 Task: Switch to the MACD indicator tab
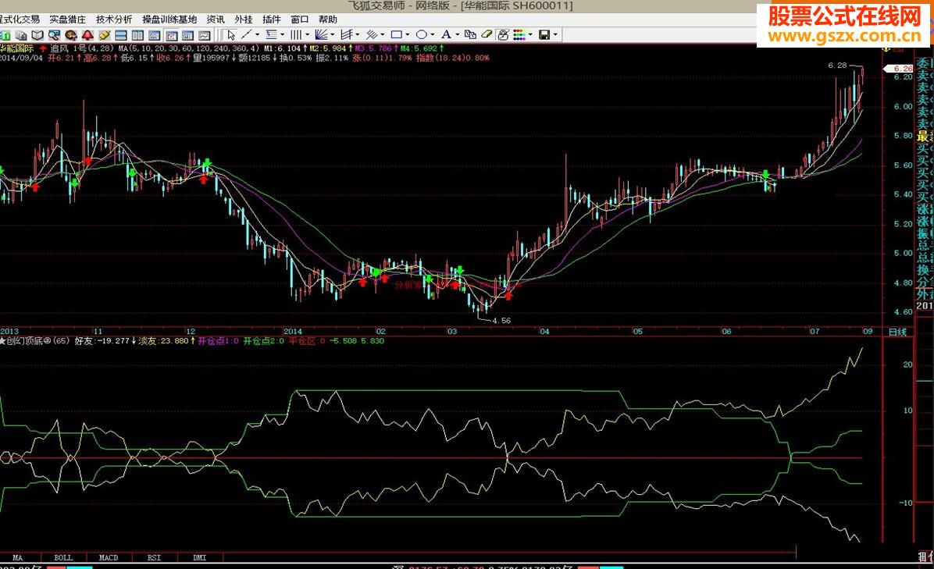(108, 558)
